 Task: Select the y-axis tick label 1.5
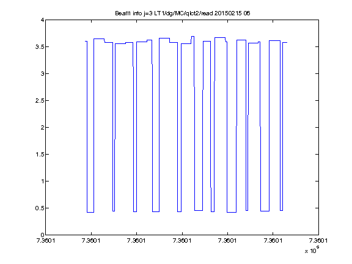click(40, 155)
